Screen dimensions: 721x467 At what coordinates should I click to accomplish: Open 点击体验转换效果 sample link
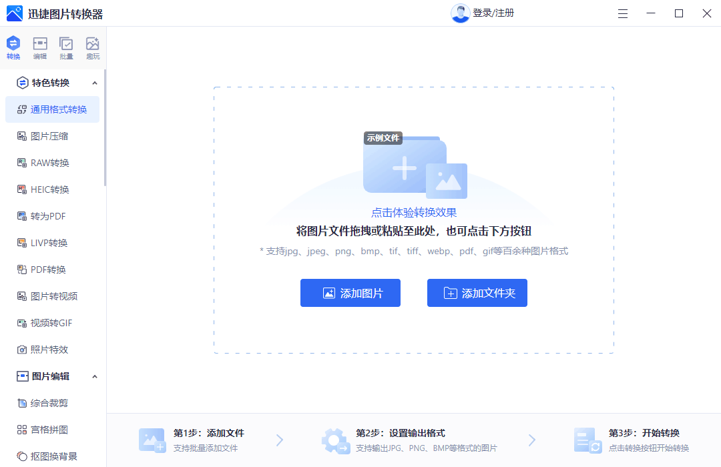[414, 211]
